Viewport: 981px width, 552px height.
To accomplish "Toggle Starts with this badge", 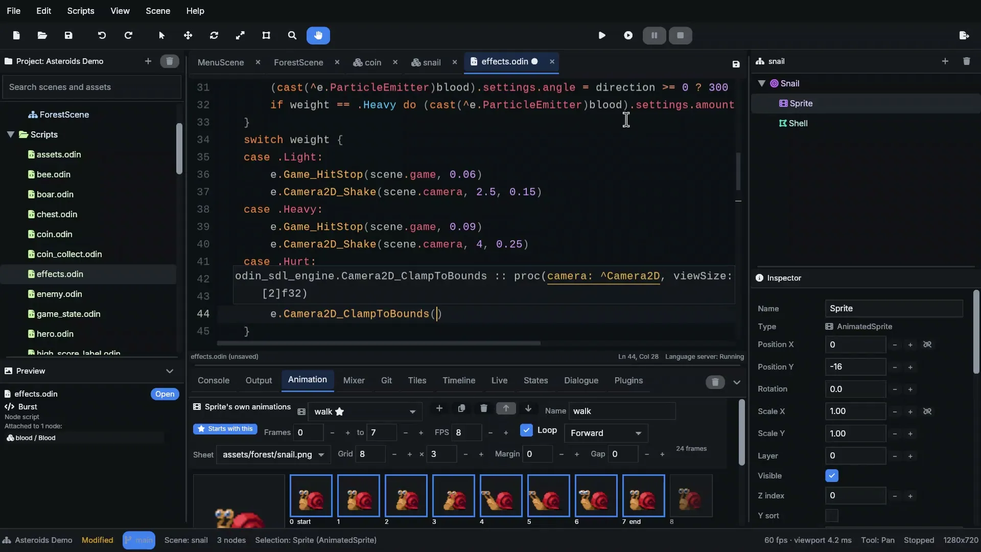I will 225,429.
